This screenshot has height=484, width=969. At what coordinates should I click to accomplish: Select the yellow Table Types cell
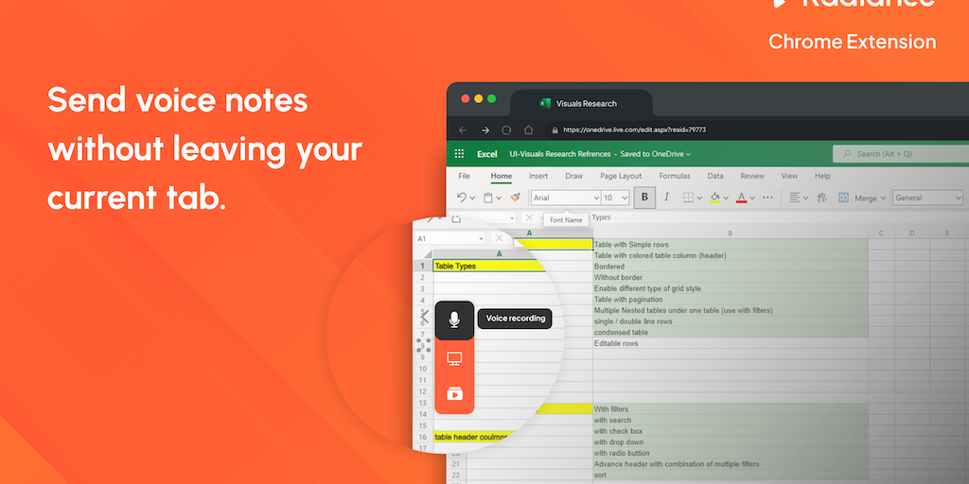click(490, 266)
